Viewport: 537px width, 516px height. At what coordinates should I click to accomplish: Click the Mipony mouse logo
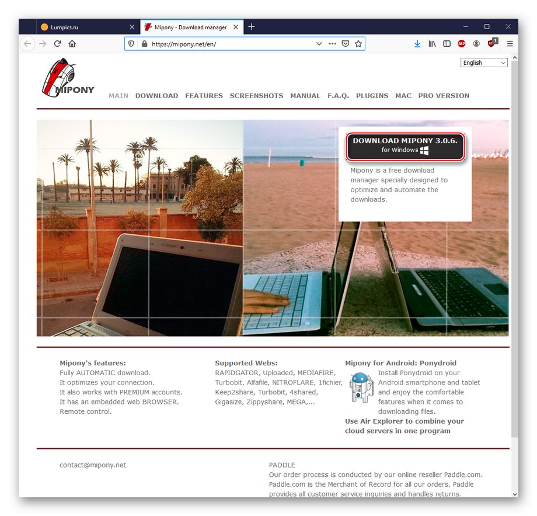[x=68, y=78]
